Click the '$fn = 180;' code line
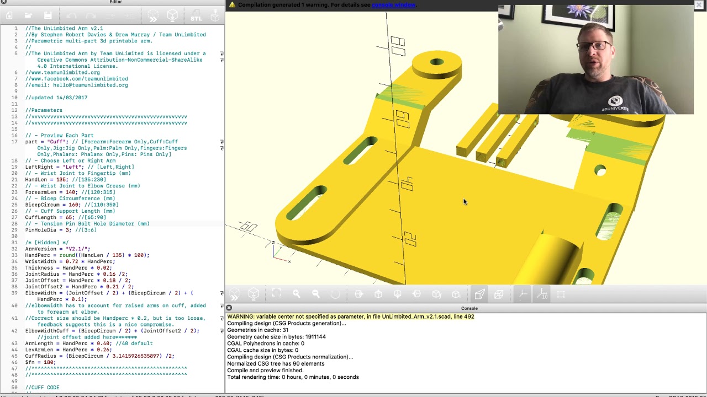This screenshot has height=397, width=707. (40, 362)
